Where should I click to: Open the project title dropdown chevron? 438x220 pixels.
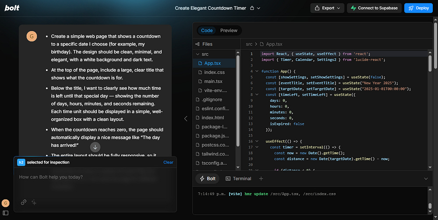259,8
